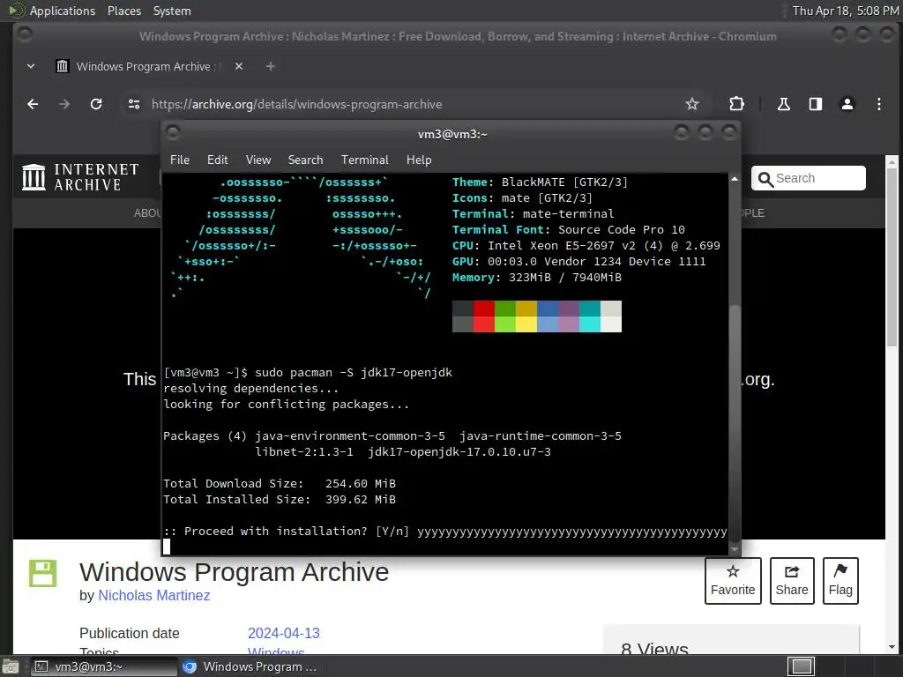Screen dimensions: 903x677
Task: Click the 'sudo pacman -S jdk17-openjdk' command line
Action: pos(308,373)
